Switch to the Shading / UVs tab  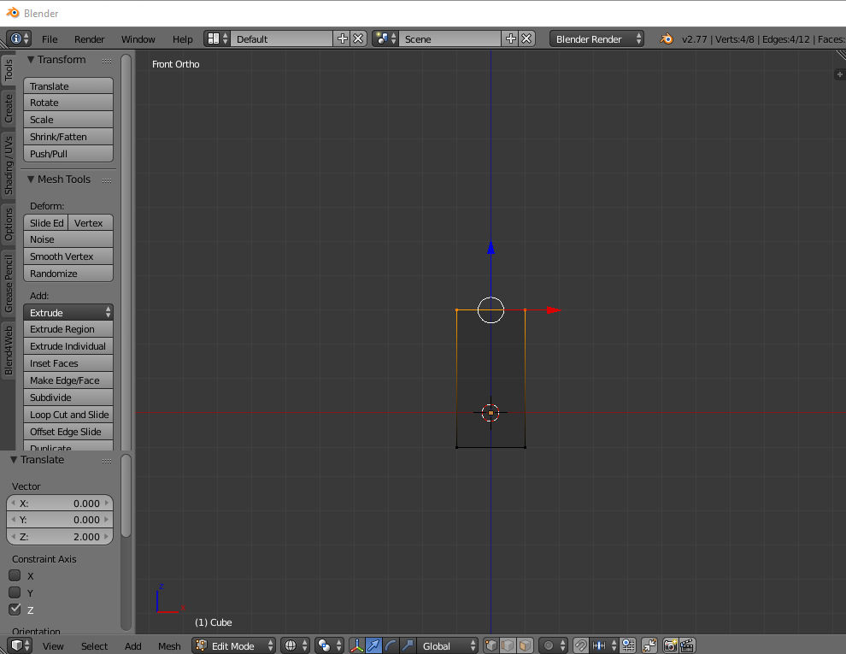point(8,165)
